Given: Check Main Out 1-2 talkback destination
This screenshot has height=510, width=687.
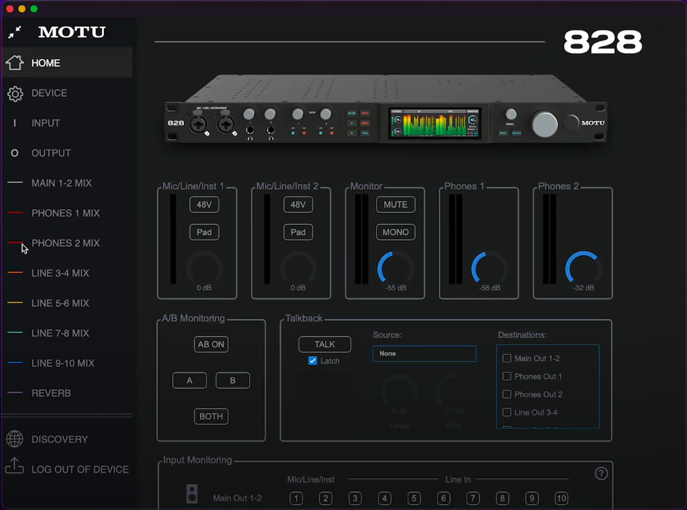Looking at the screenshot, I should tap(506, 358).
